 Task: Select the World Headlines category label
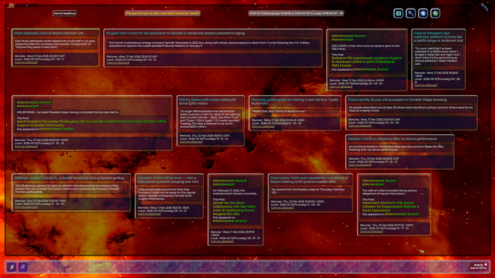coord(65,13)
